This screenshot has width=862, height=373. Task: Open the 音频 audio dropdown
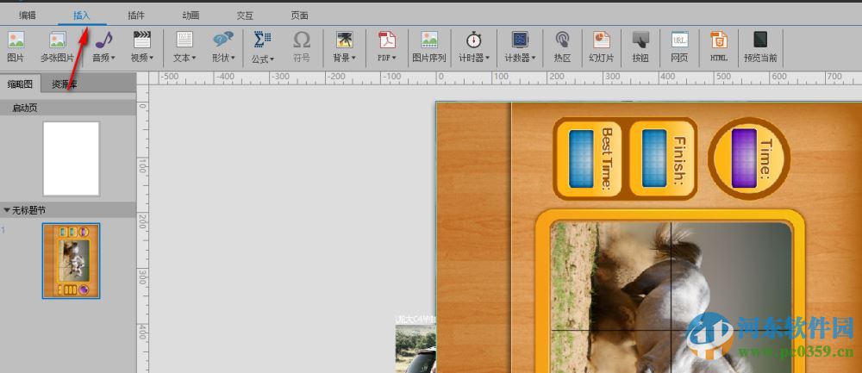104,46
